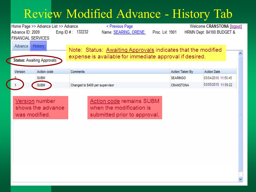Viewport: 256px width, 192px height.
Task: Click the date 03/05/2010 11:59:22
Action: pos(218,85)
